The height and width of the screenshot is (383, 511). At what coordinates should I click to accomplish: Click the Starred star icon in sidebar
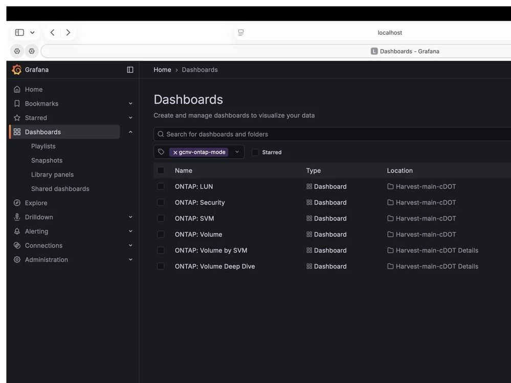[17, 118]
